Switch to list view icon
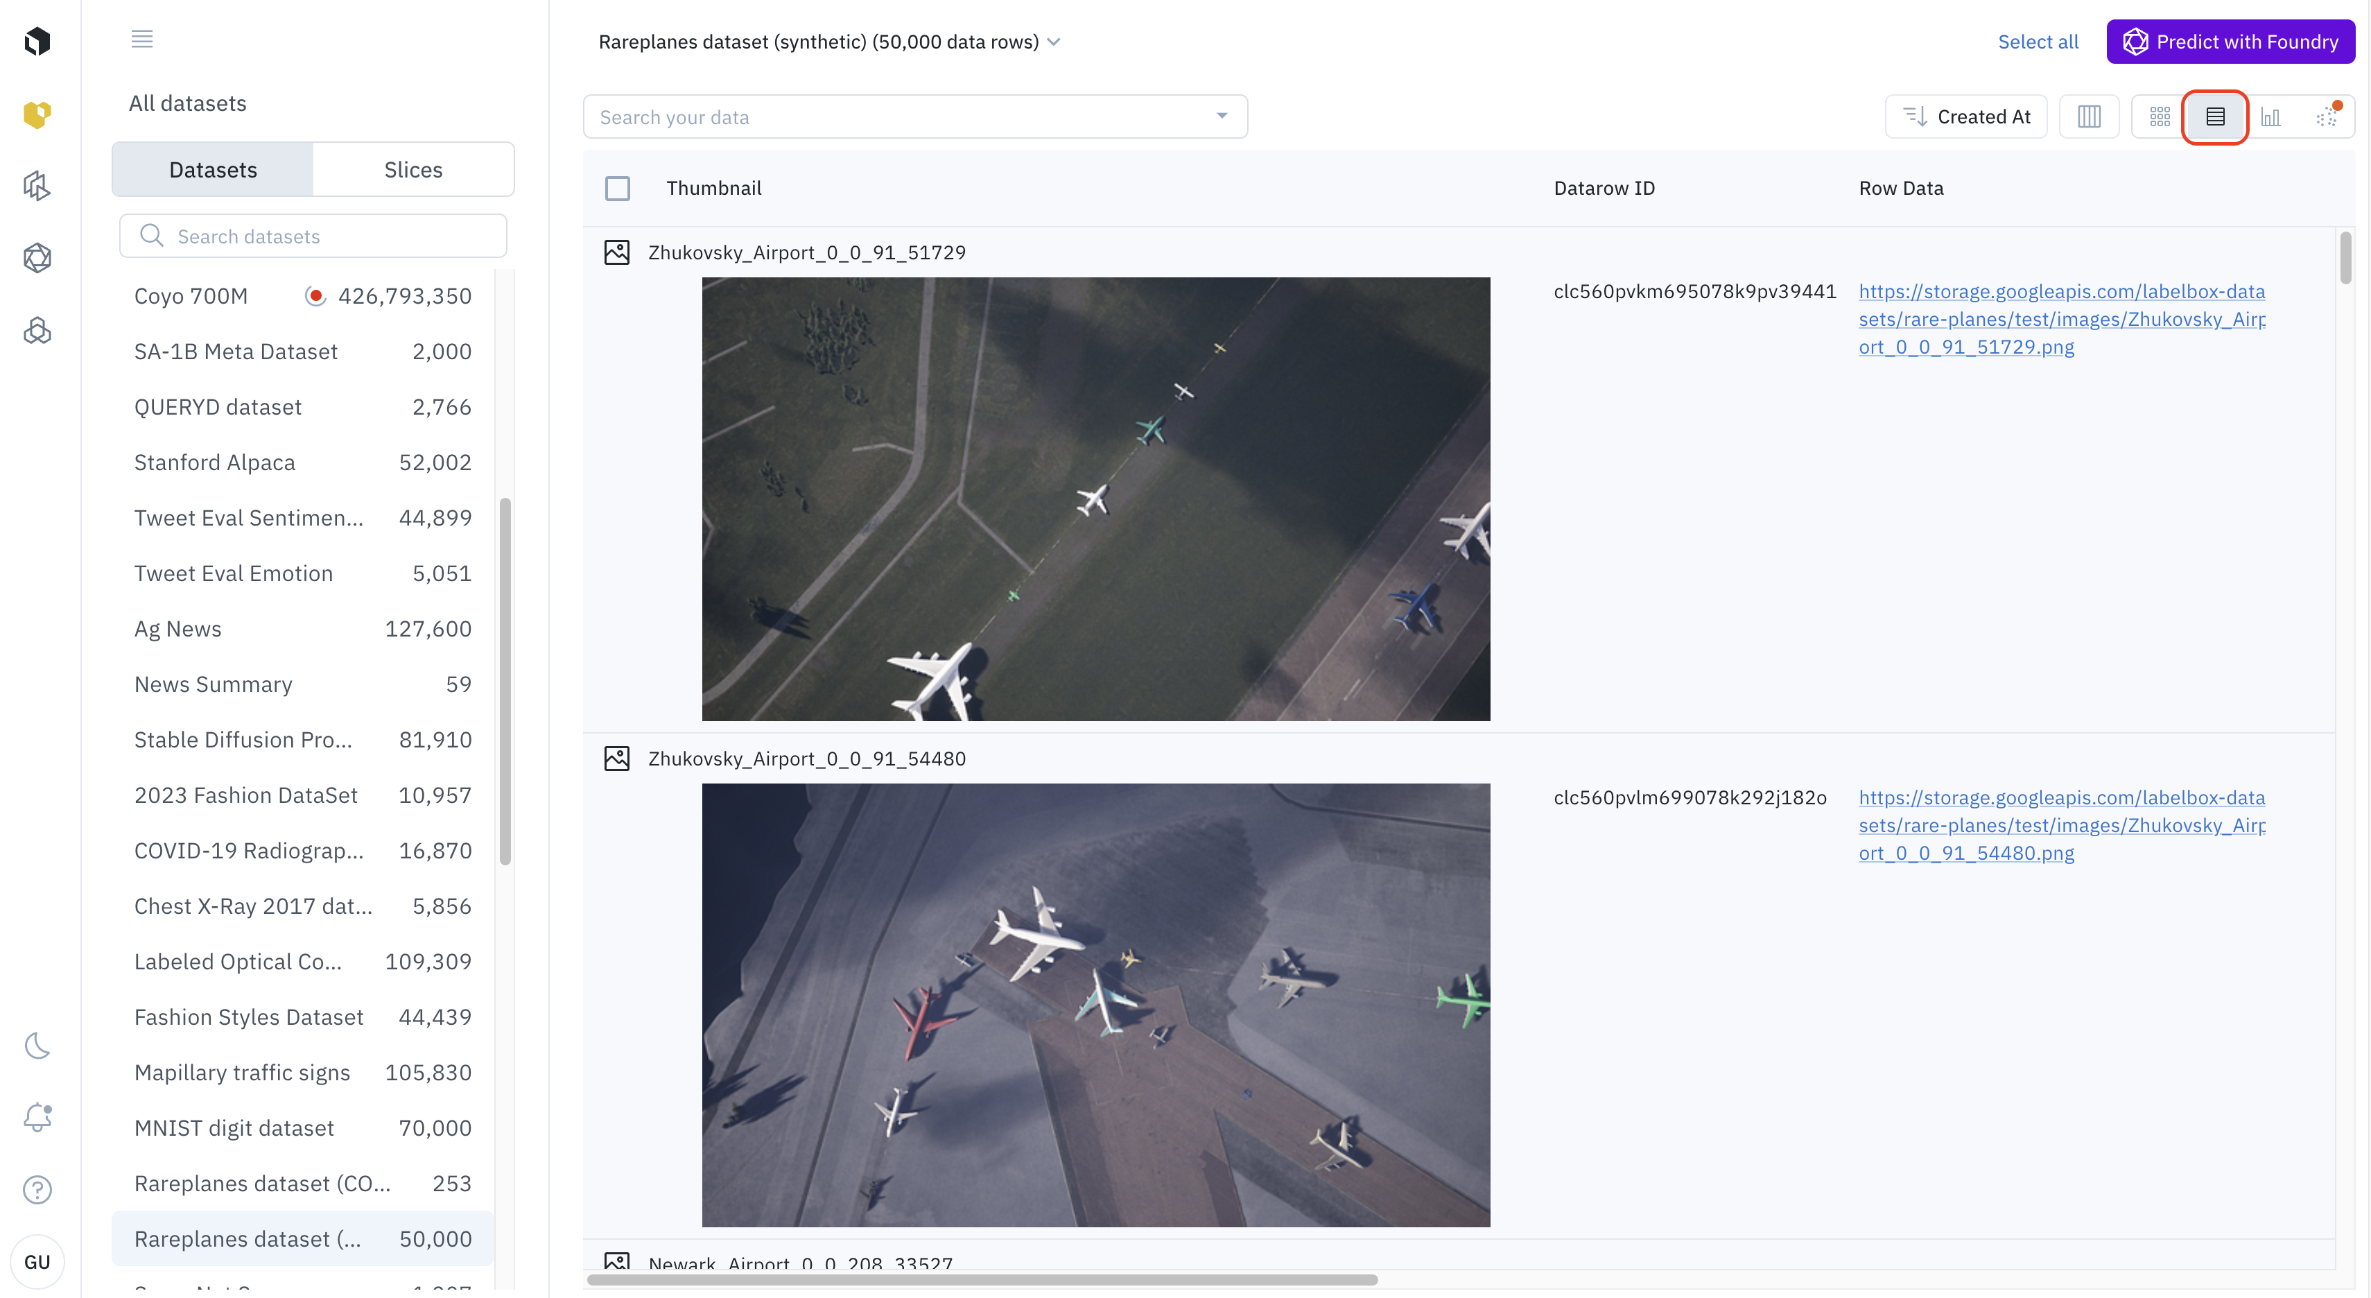The image size is (2371, 1298). pyautogui.click(x=2214, y=117)
